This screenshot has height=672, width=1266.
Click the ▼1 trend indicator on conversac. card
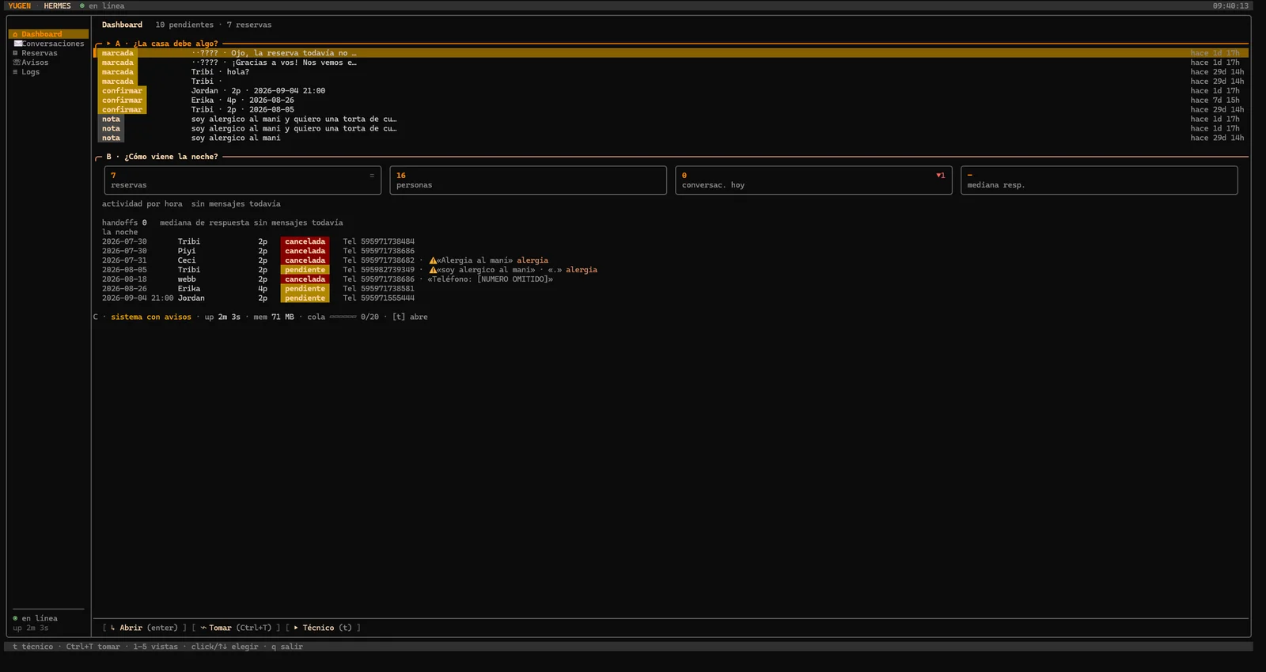[940, 176]
